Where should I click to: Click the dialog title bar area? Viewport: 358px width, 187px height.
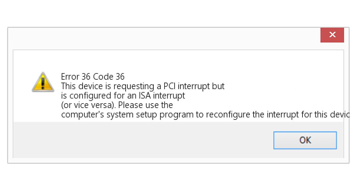149,37
